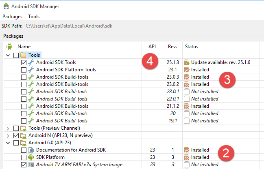Toggle the Android N (API 23, N preview) checkbox

pos(16,135)
